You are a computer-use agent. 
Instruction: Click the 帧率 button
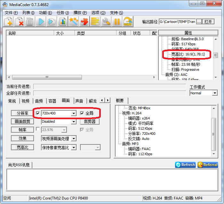[x=23, y=130]
